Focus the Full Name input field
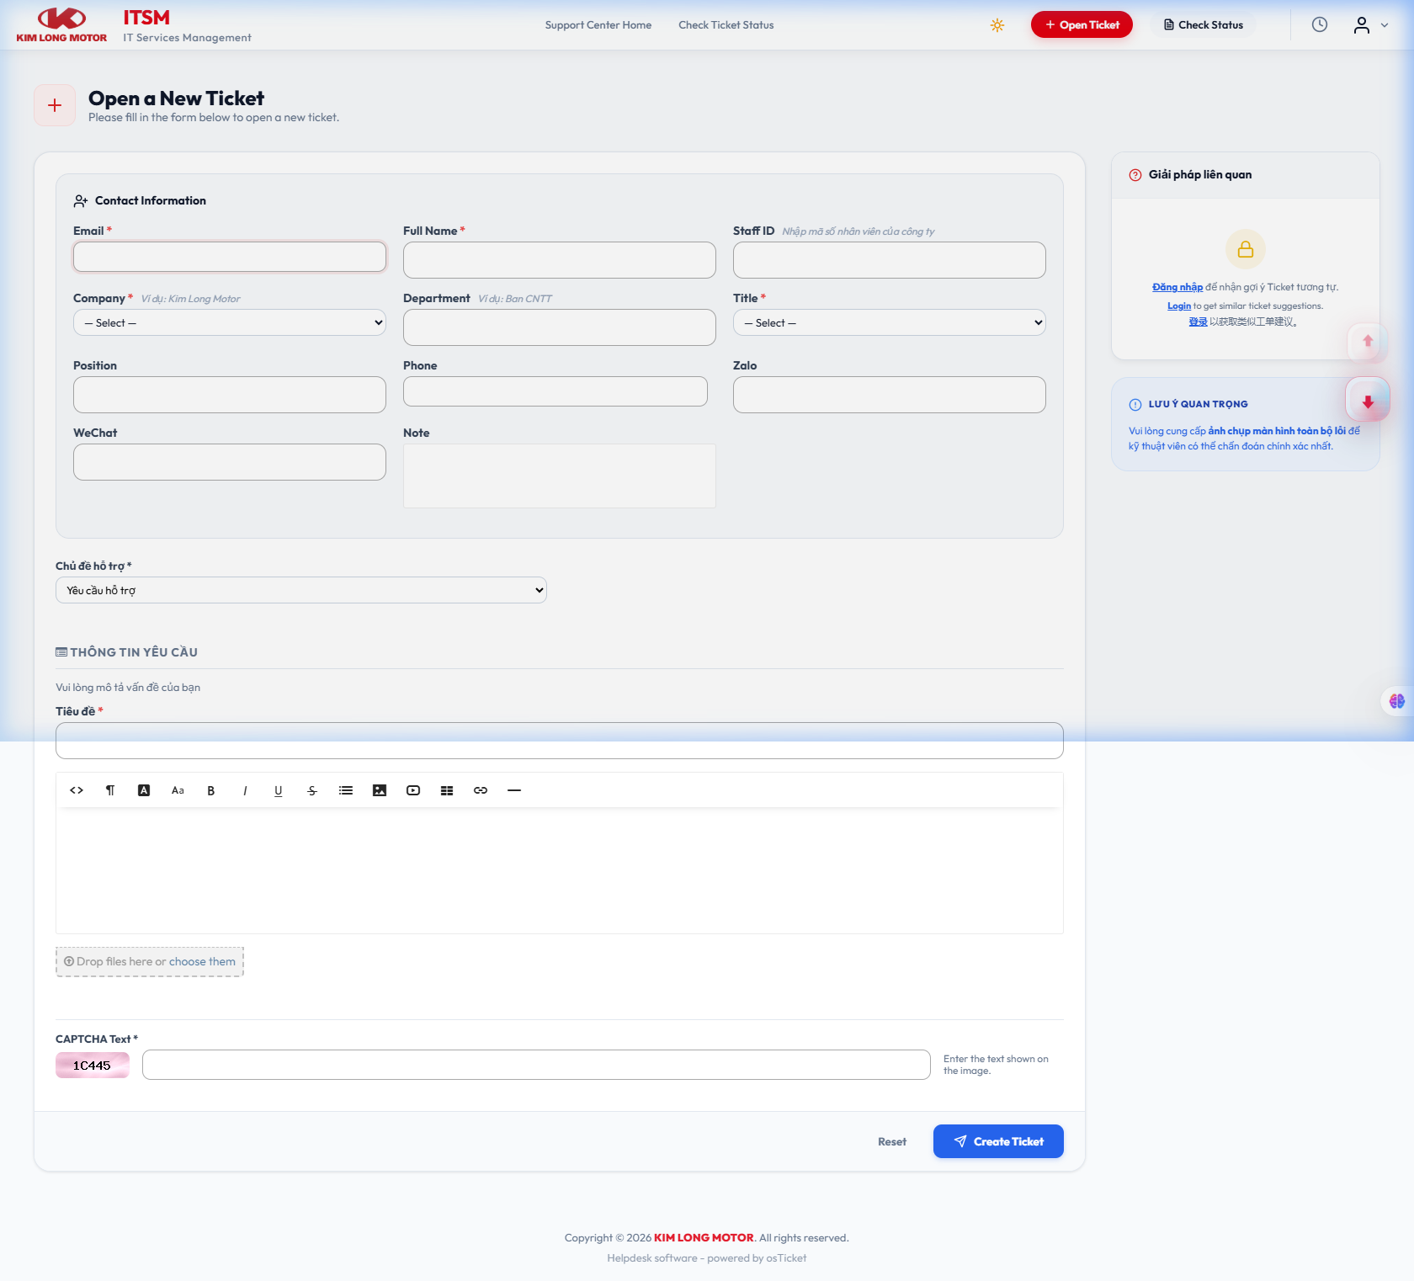Viewport: 1414px width, 1281px height. coord(560,260)
